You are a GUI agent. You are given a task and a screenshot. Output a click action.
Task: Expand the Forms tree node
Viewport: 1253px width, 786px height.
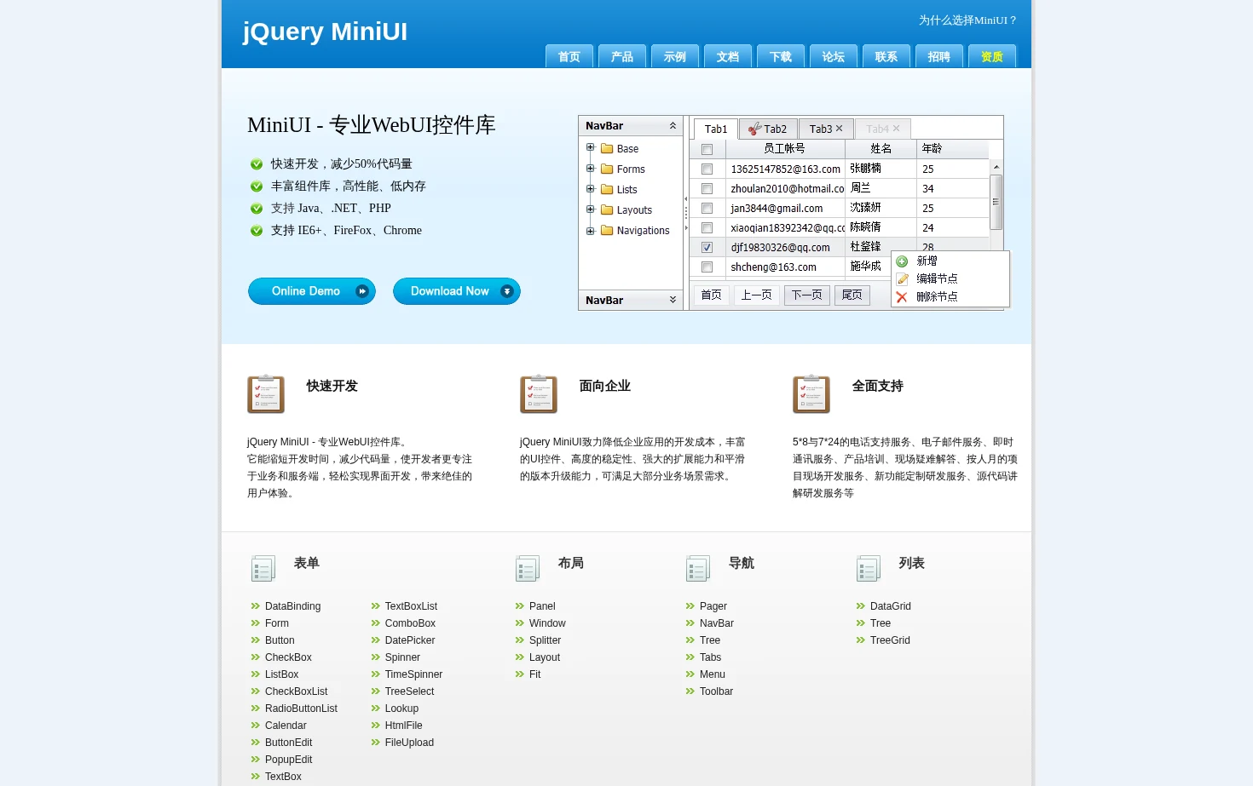coord(590,168)
